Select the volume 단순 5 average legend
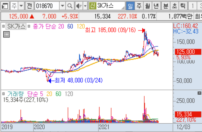 35,94
